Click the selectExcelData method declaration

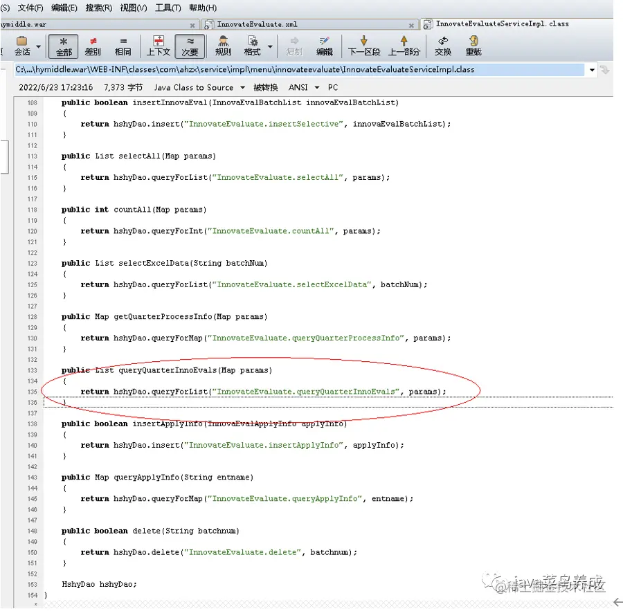point(164,264)
